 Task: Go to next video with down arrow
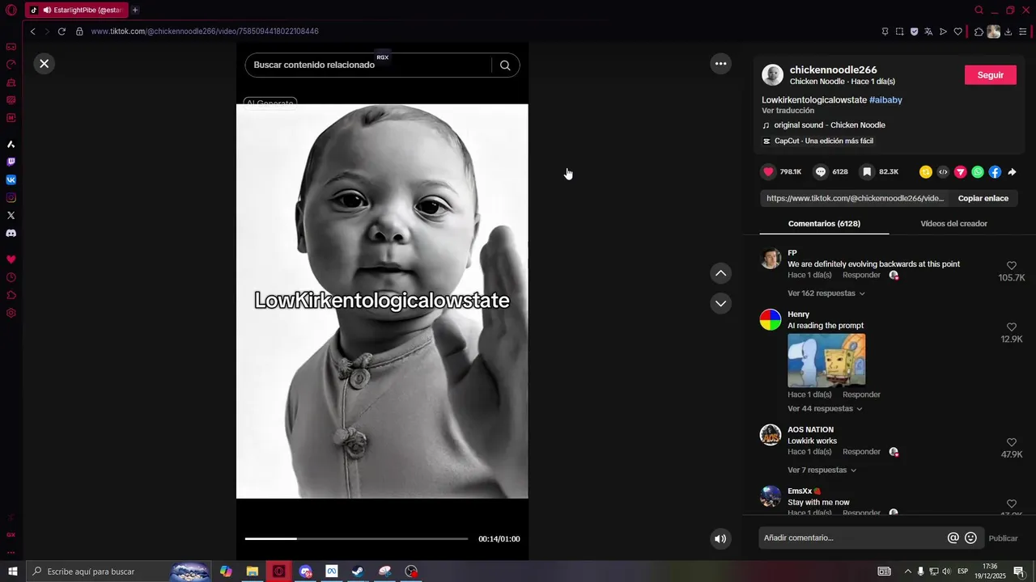point(720,303)
